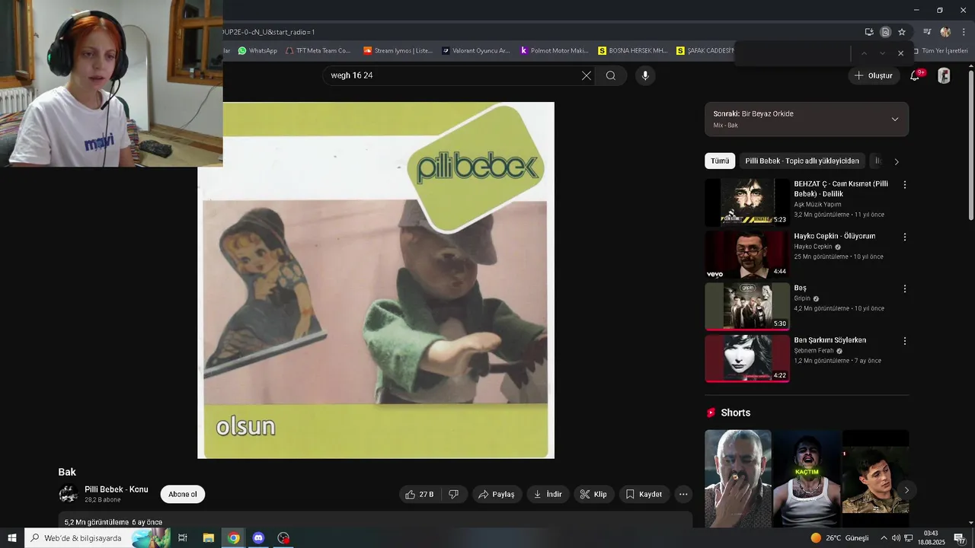Click the Kaydet save button

pos(644,494)
